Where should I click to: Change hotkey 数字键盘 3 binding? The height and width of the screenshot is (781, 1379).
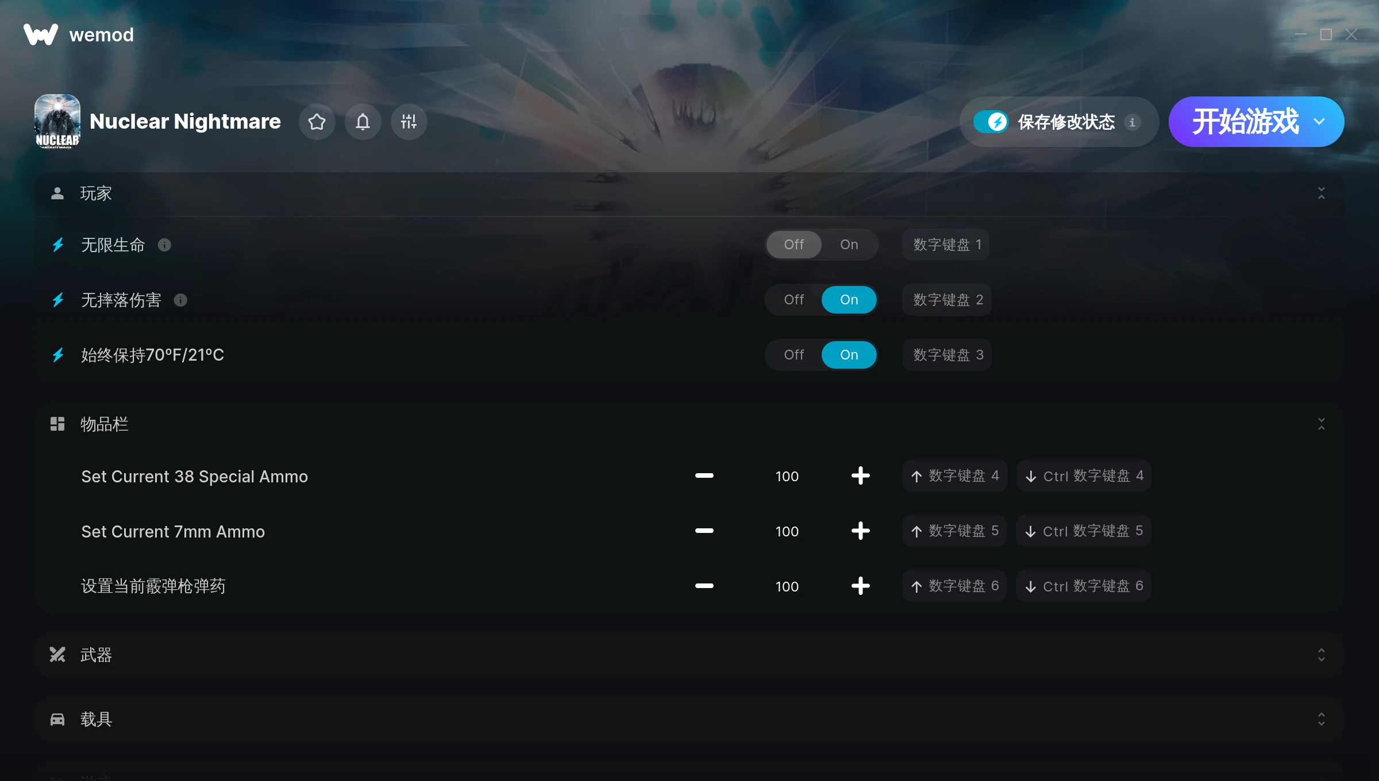(x=947, y=355)
